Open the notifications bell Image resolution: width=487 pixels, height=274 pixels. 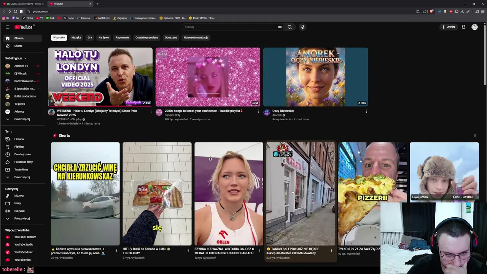point(463,27)
